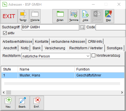This screenshot has width=126, height=111.
Task: Open the Map icon
Action: click(x=109, y=16)
